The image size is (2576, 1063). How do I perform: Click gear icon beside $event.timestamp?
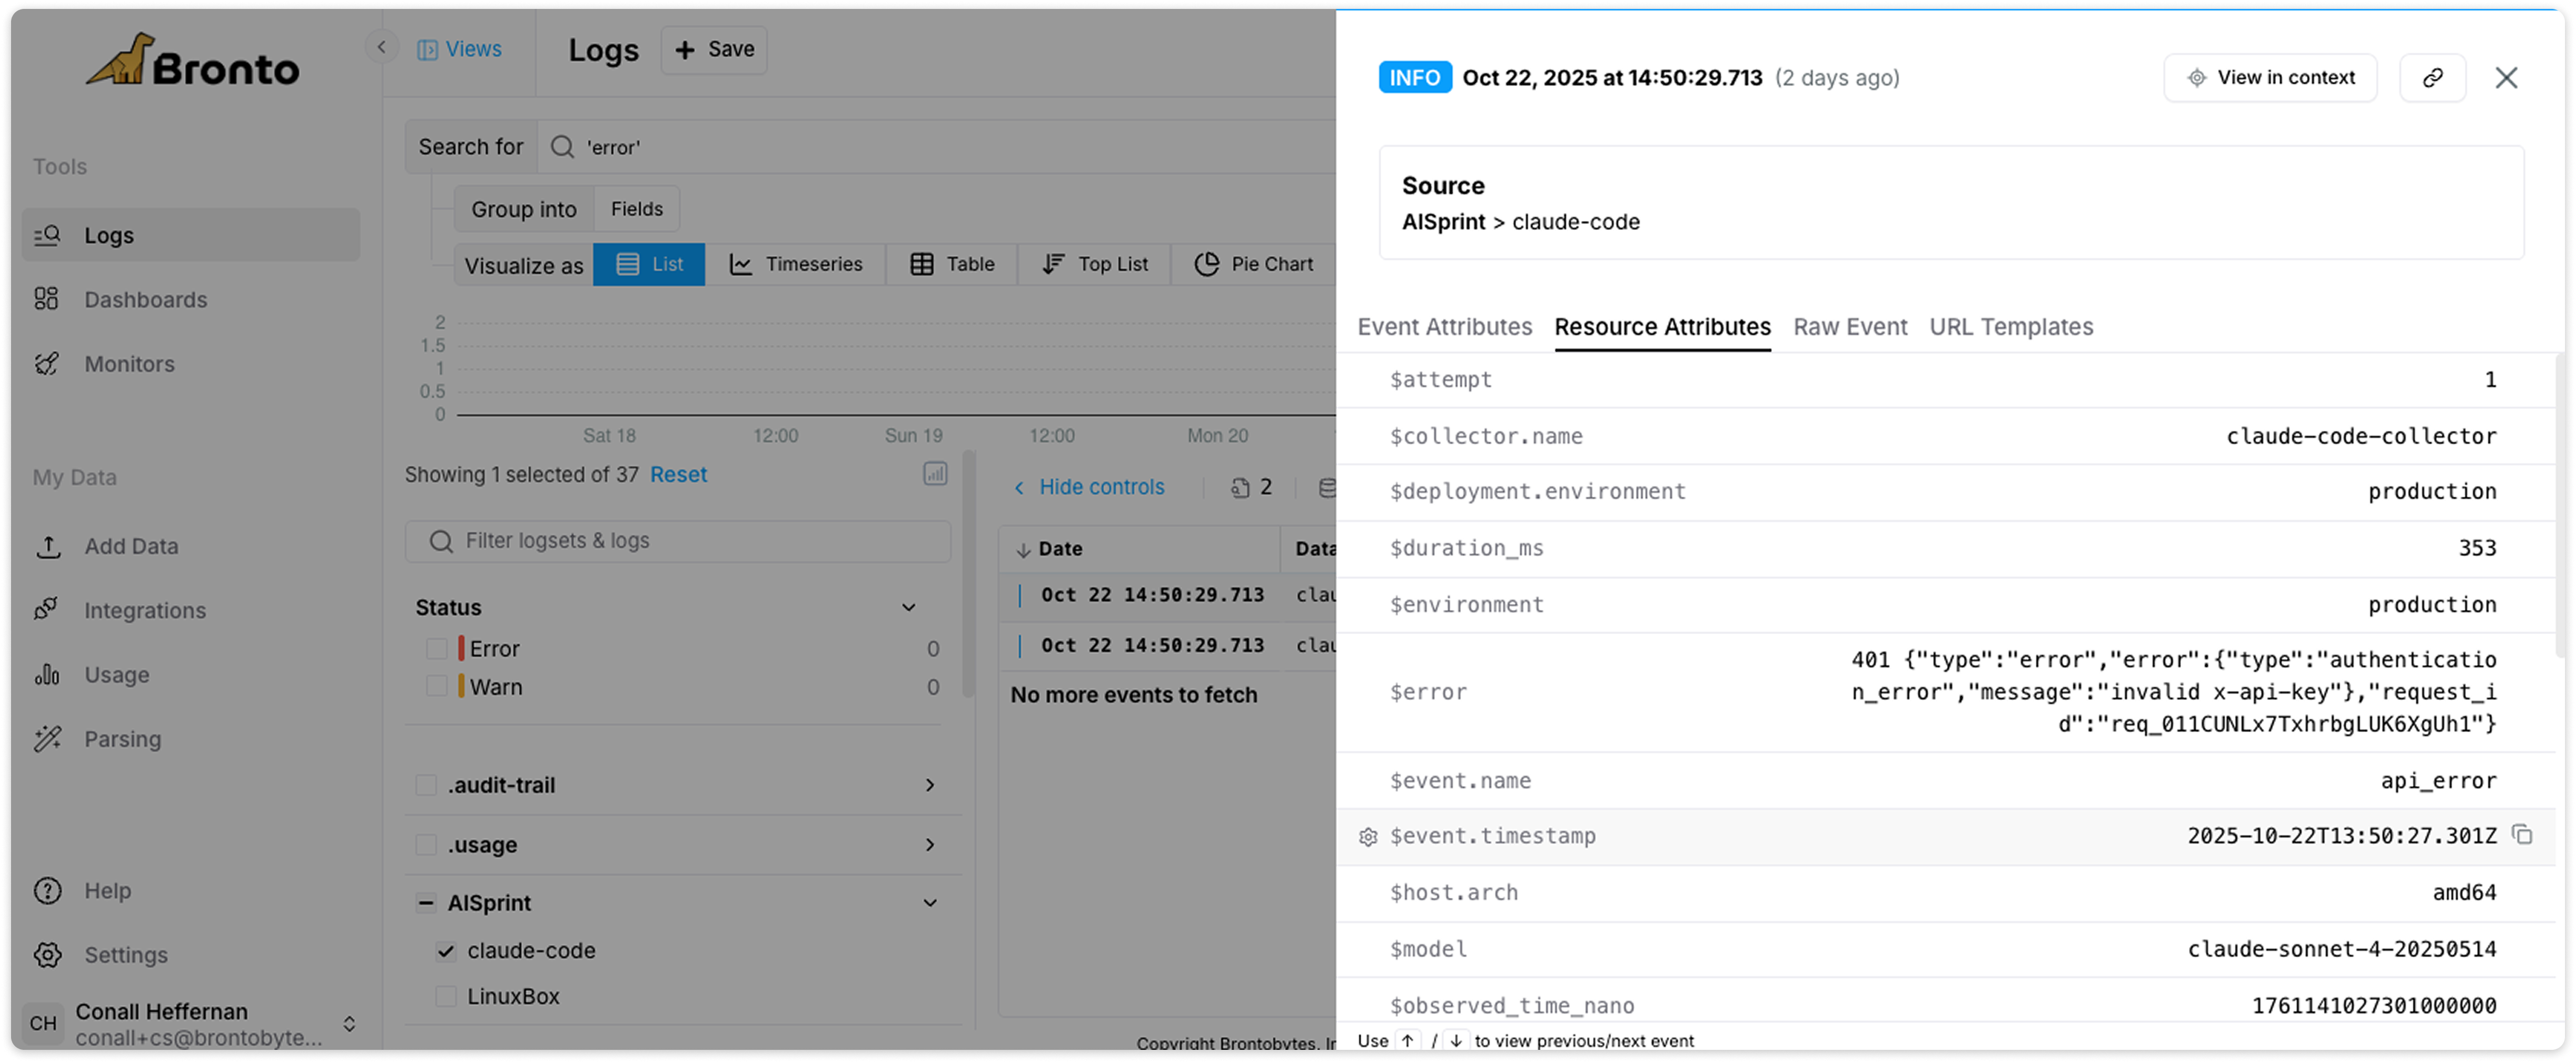click(1368, 837)
